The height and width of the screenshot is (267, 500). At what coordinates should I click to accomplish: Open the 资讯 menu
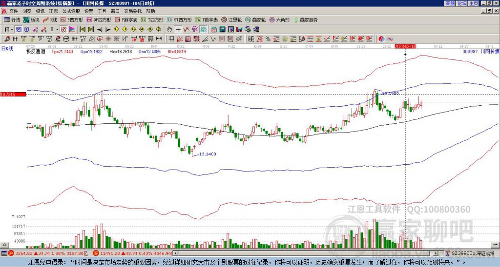pyautogui.click(x=40, y=11)
